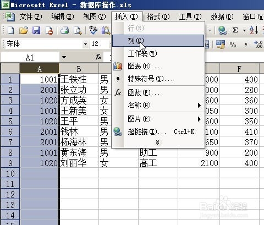Click cell F2 containing 280
Image resolution: width=264 pixels, height=225 pixels.
[239, 90]
